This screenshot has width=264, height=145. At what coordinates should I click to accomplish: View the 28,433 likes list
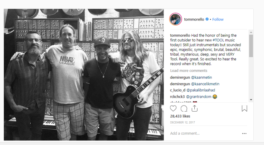click(180, 116)
